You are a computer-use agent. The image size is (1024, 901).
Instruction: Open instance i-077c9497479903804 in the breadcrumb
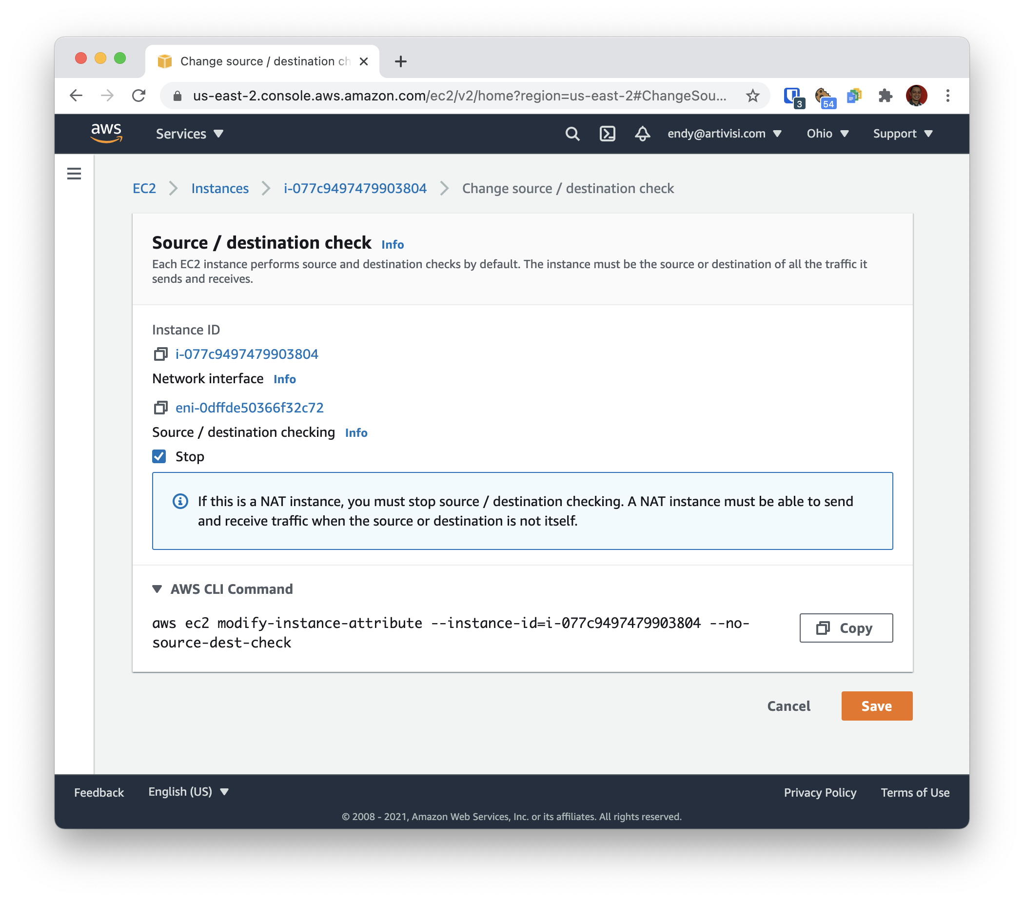(x=355, y=188)
